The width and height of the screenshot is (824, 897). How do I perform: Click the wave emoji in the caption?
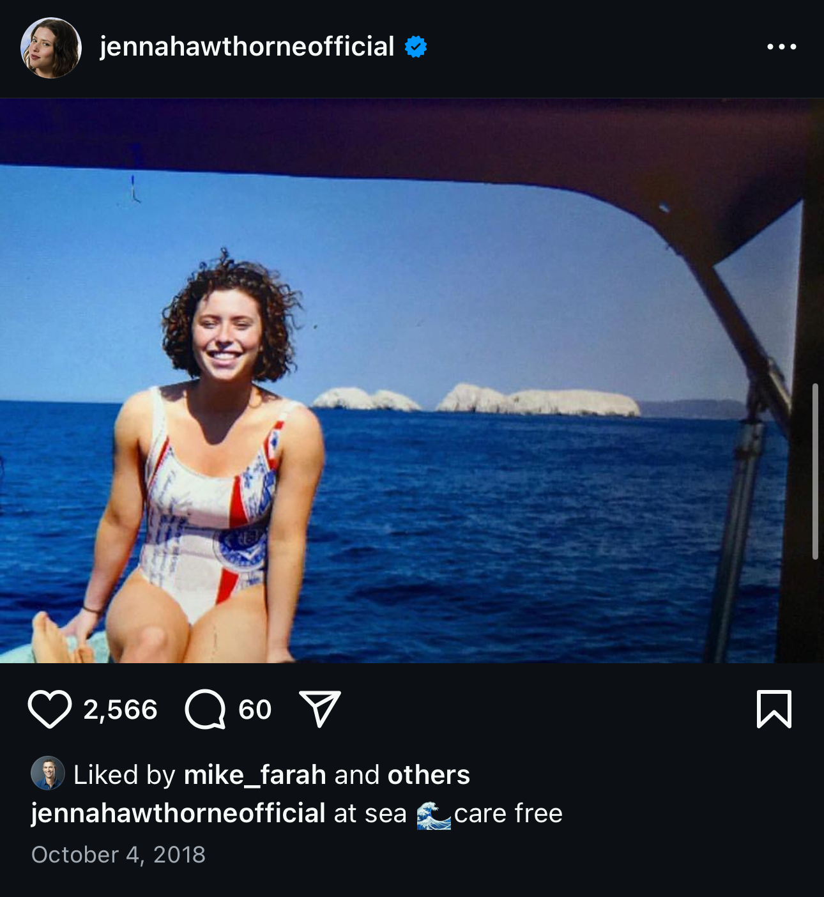434,815
